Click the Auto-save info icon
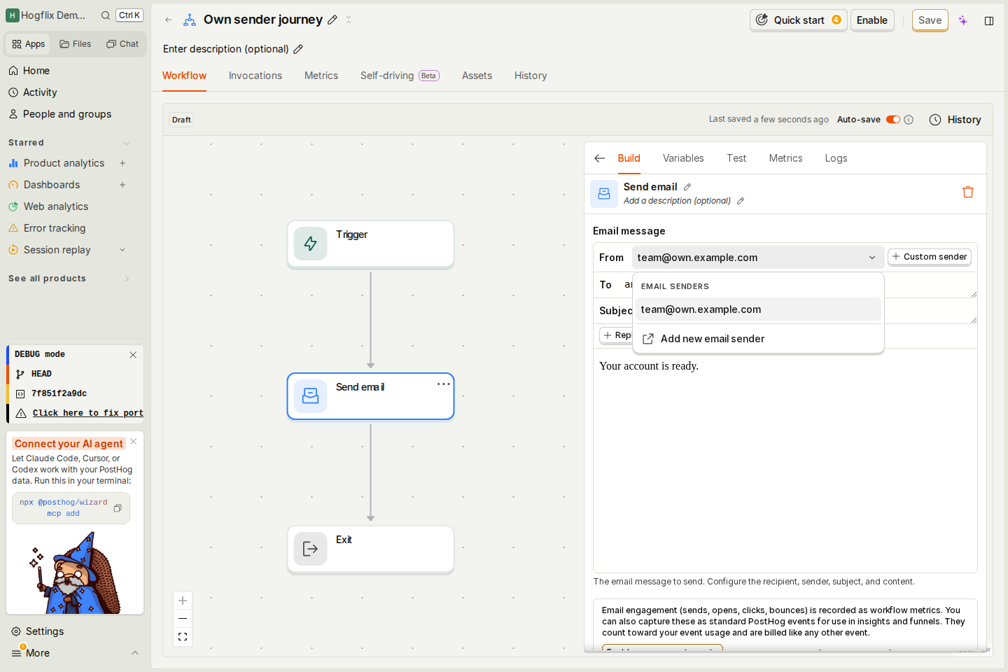The width and height of the screenshot is (1008, 672). coord(909,120)
